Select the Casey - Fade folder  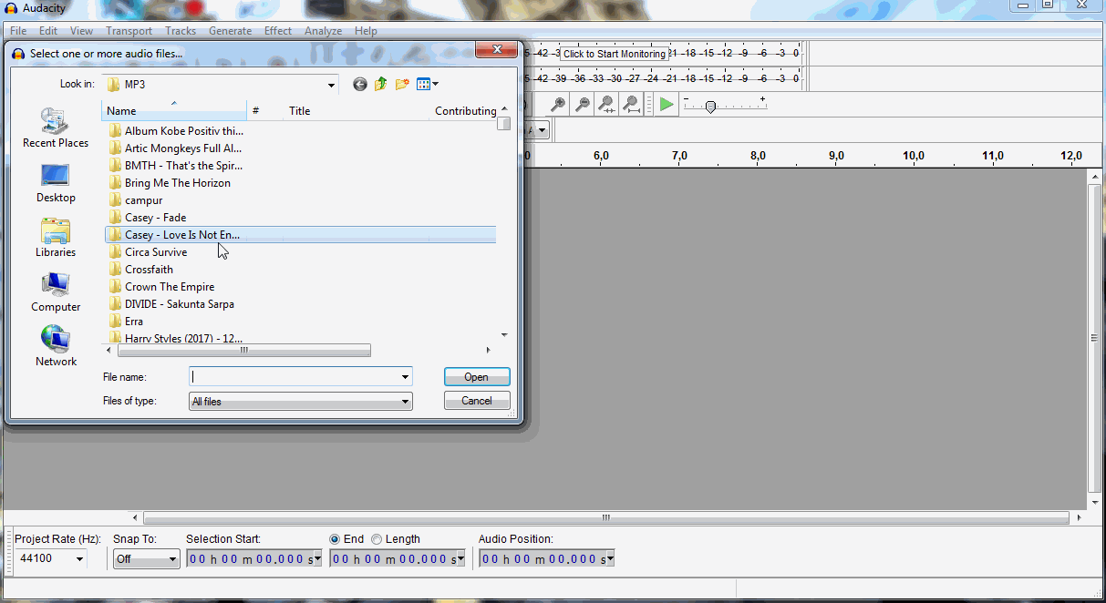pyautogui.click(x=147, y=218)
